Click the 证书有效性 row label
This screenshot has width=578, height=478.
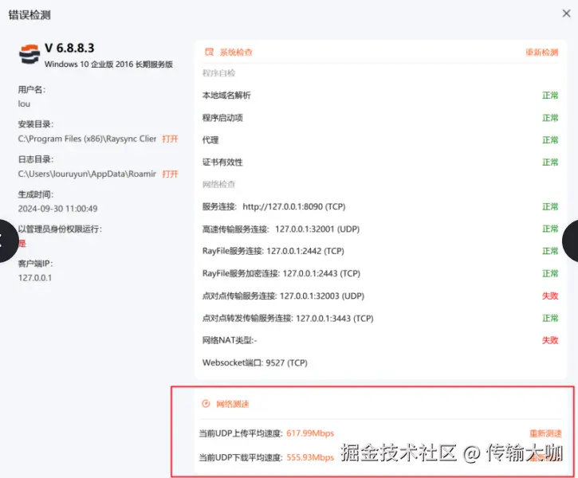pyautogui.click(x=222, y=163)
